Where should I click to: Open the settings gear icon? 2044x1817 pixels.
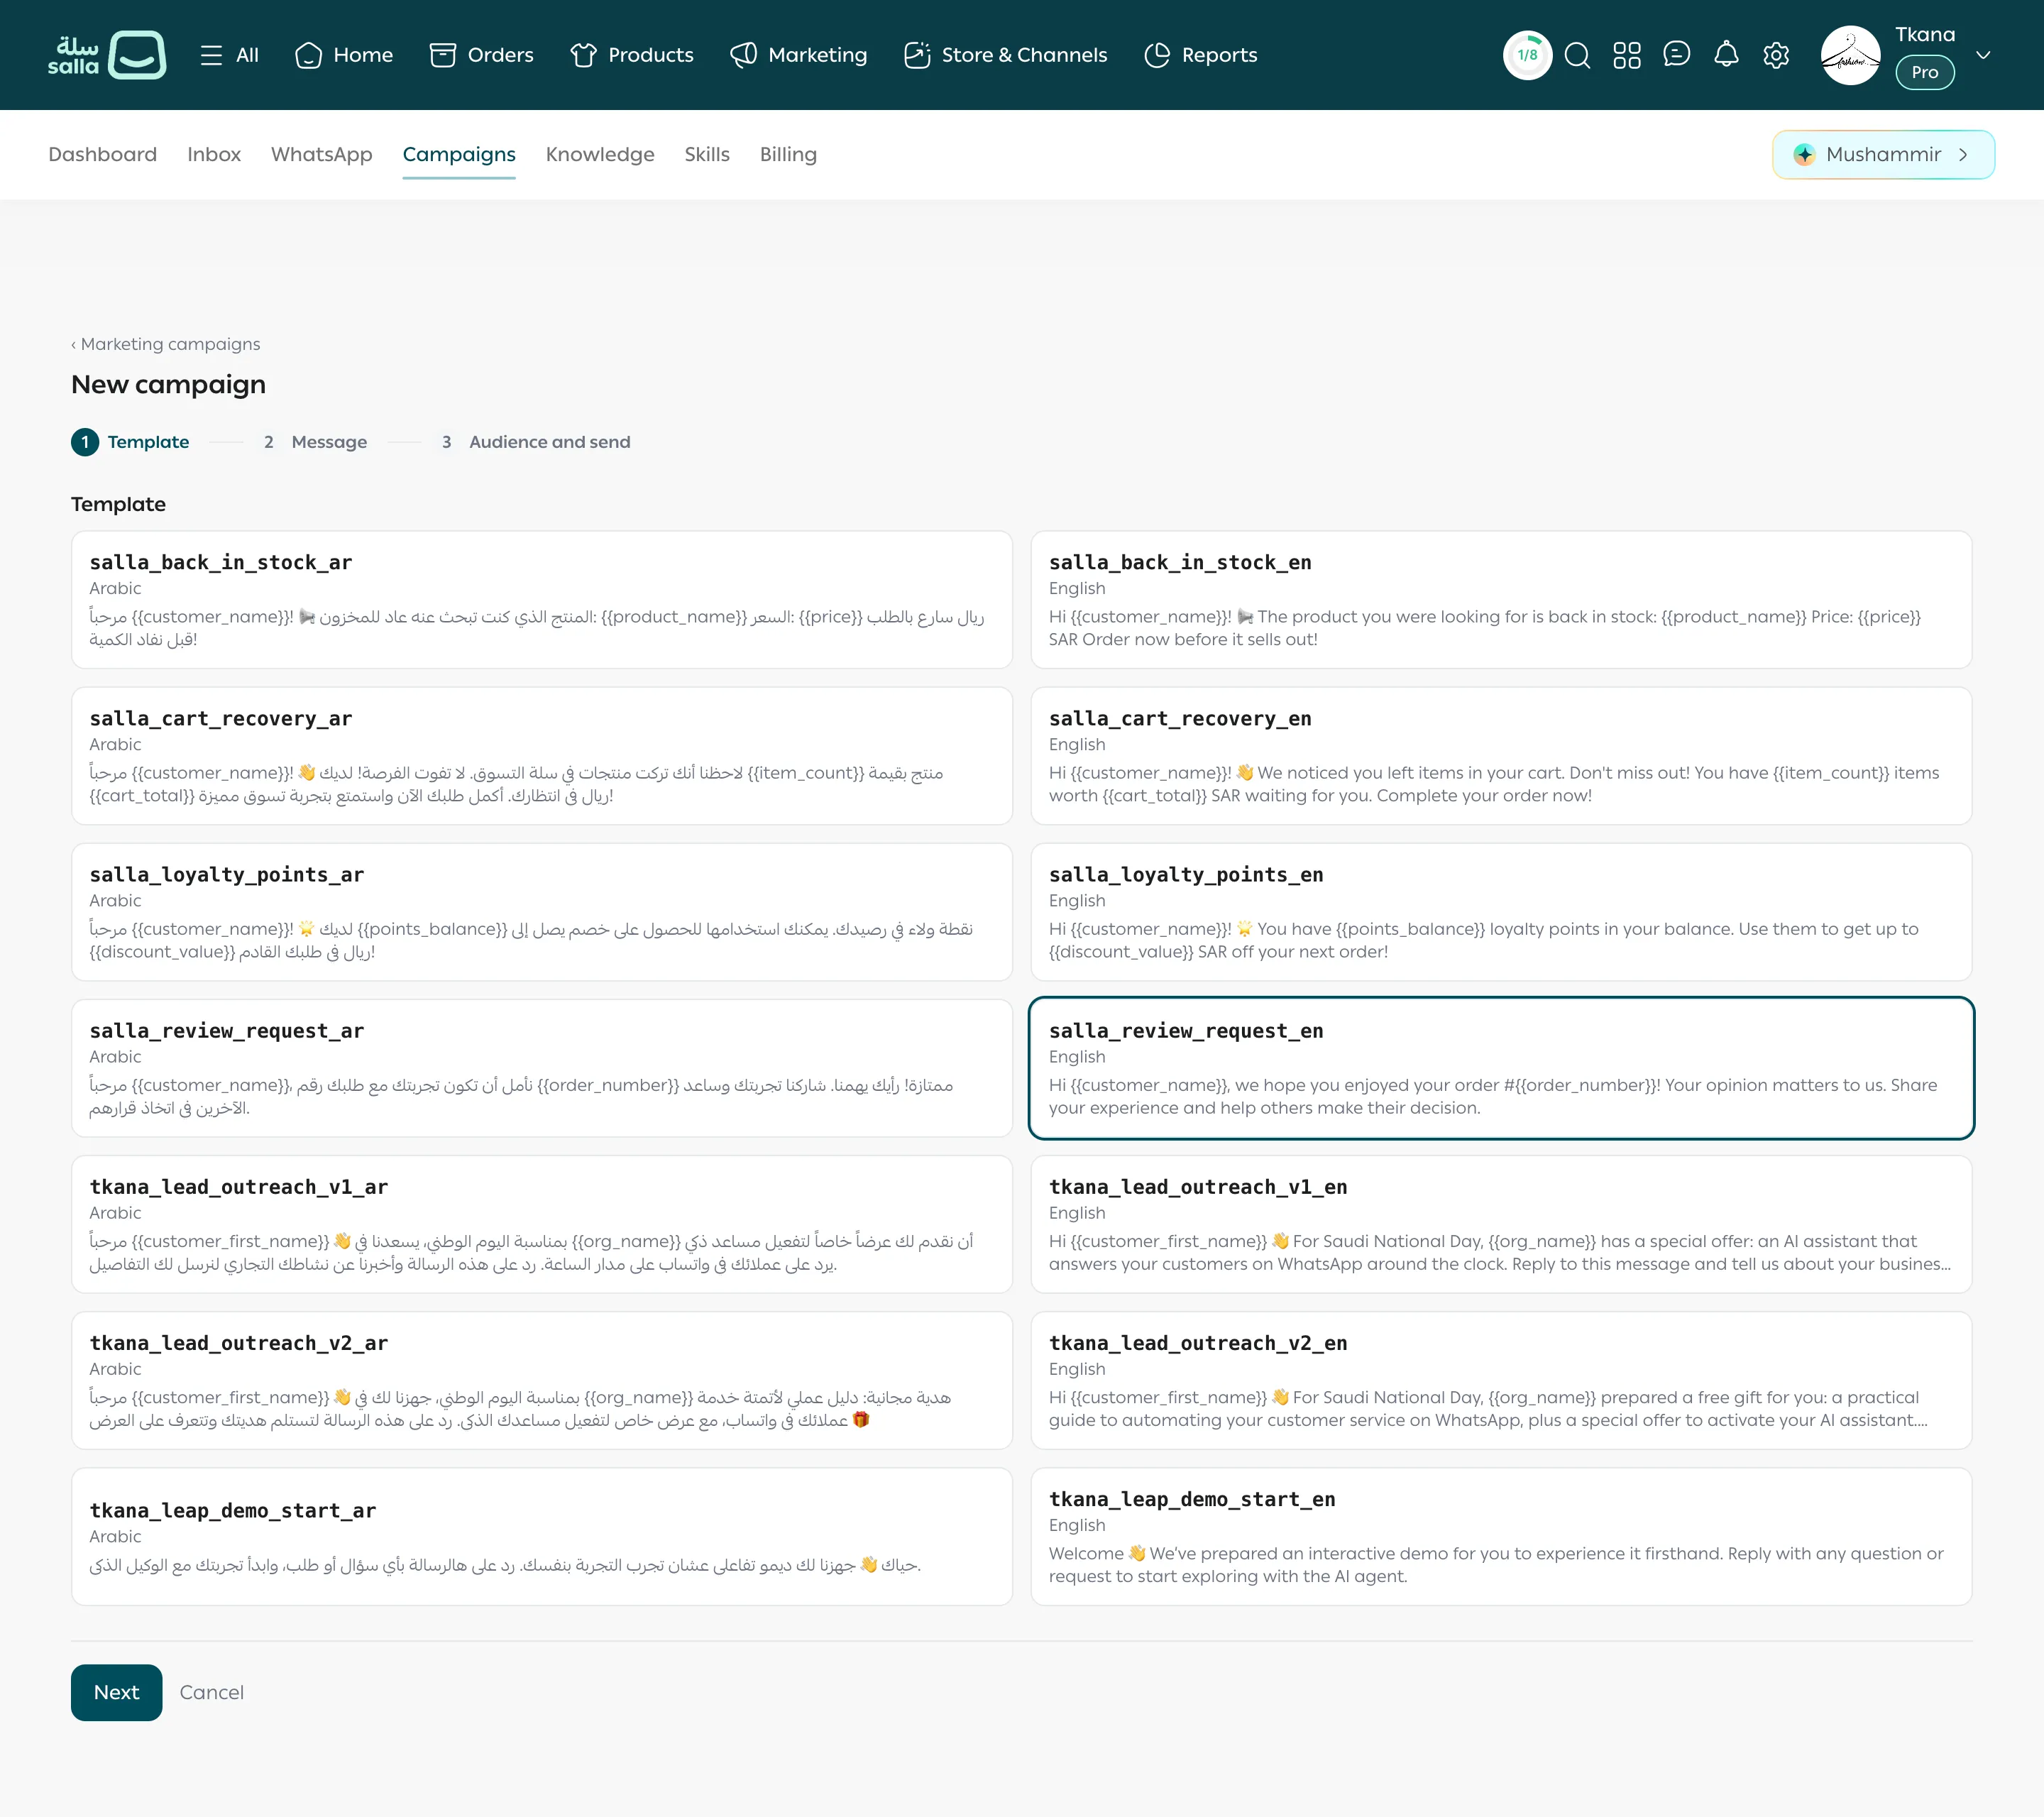pos(1776,55)
